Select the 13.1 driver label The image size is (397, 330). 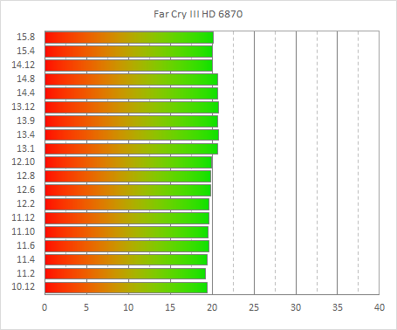tap(25, 148)
